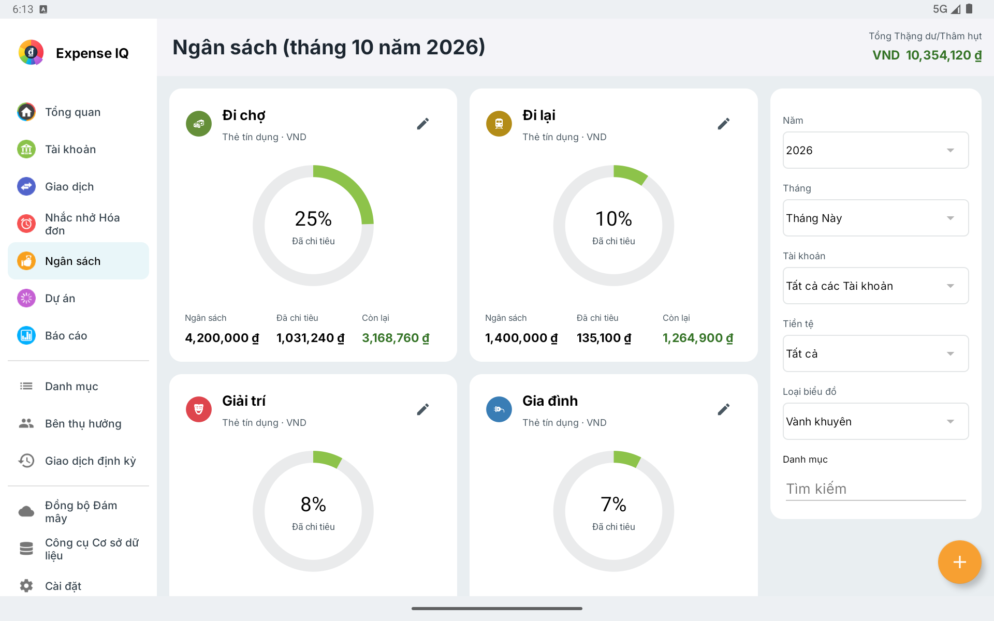Click Đi chợ 25% donut chart

(313, 226)
